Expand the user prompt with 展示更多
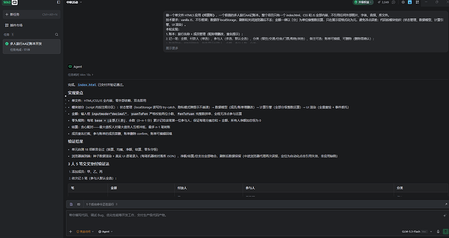Viewport: 449px width, 238px height. (172, 48)
